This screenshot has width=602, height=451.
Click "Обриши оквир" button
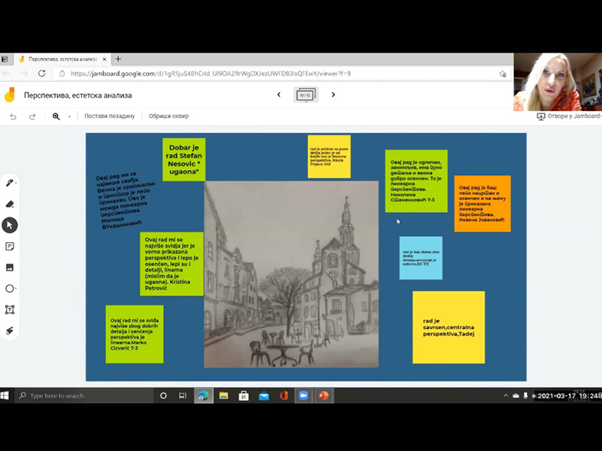click(x=169, y=116)
